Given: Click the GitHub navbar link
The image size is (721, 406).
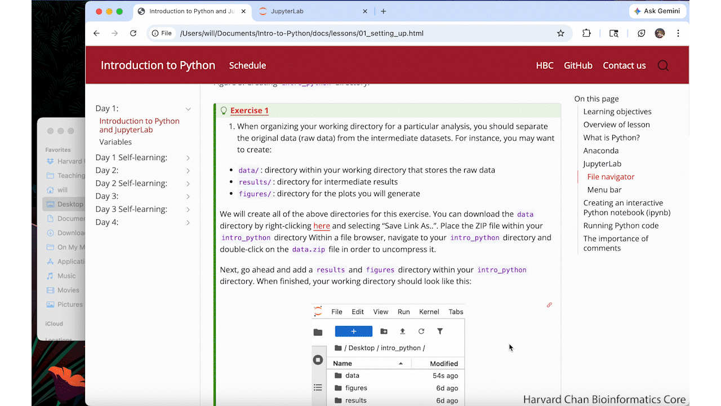Looking at the screenshot, I should pyautogui.click(x=578, y=65).
